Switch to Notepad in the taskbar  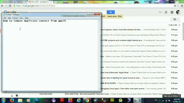click(x=137, y=100)
